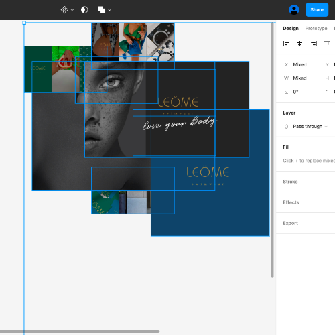Click the Effects section heading

pos(291,202)
